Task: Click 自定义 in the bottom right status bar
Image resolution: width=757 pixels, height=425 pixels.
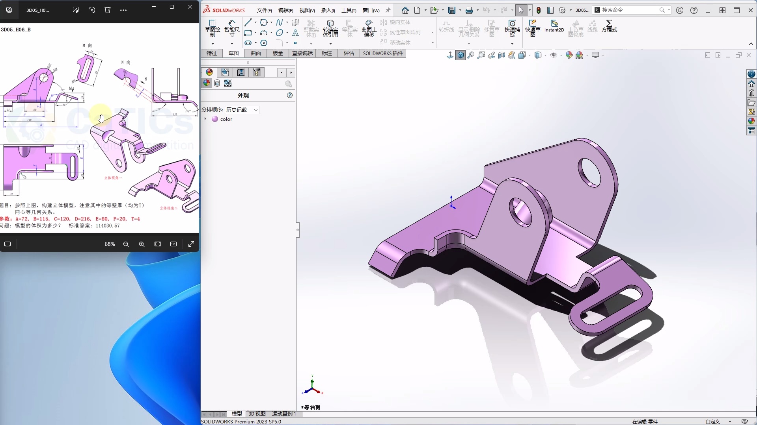Action: (x=712, y=421)
